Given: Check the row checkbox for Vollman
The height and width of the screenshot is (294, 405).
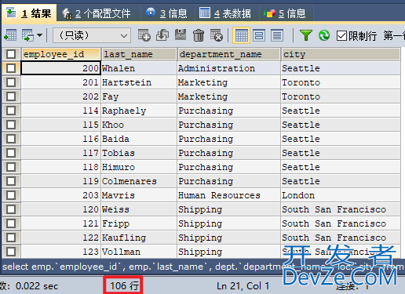Looking at the screenshot, I should pyautogui.click(x=11, y=252).
